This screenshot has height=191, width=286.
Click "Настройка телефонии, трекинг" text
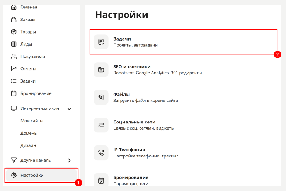[146, 156]
